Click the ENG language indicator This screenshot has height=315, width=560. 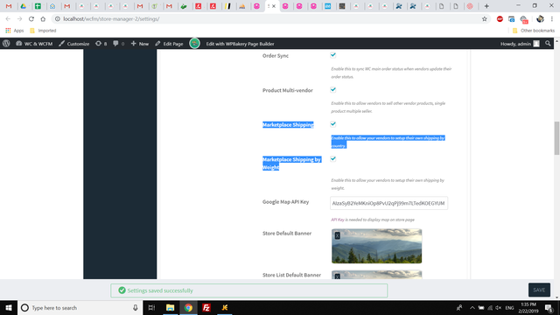[x=509, y=307]
